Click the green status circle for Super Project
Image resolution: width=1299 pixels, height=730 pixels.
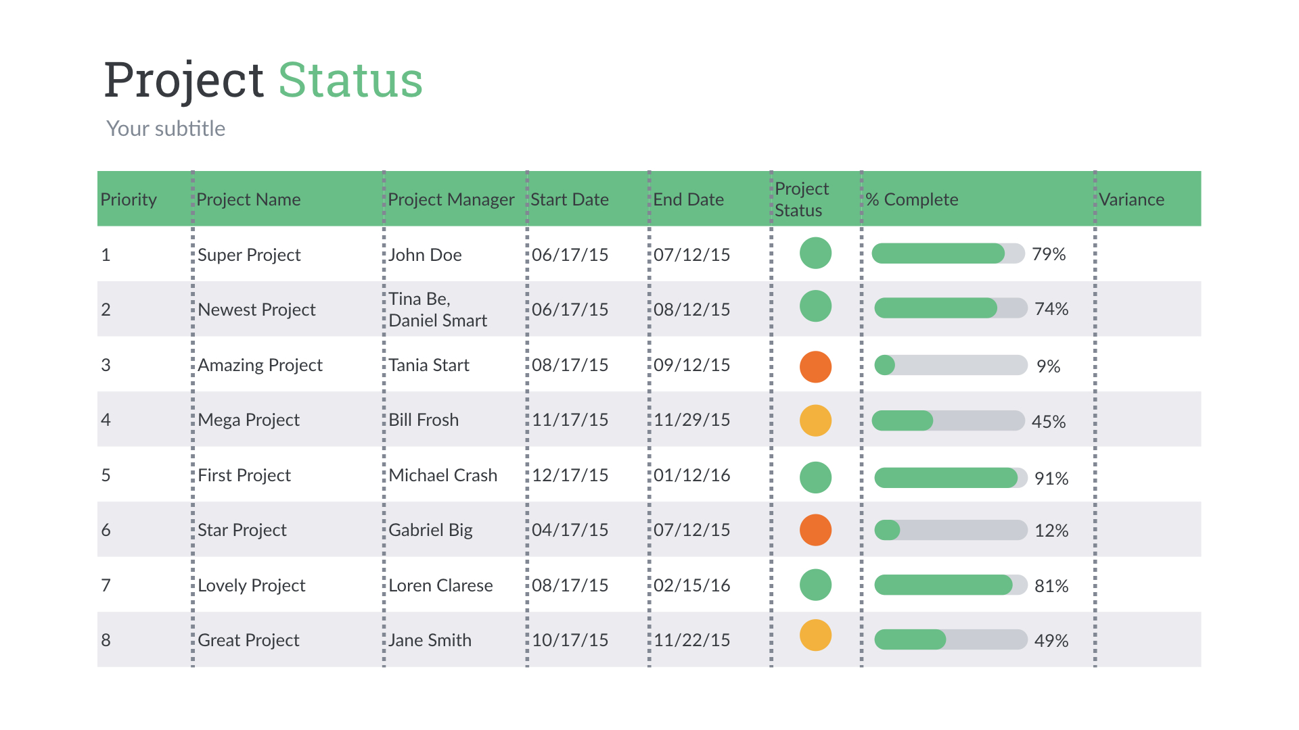click(815, 253)
